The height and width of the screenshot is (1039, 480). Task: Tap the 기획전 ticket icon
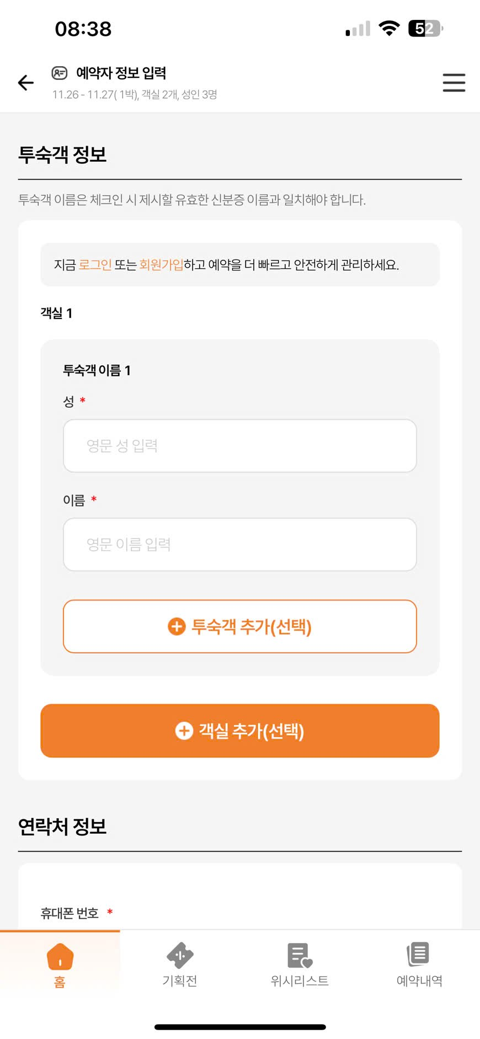(x=180, y=956)
